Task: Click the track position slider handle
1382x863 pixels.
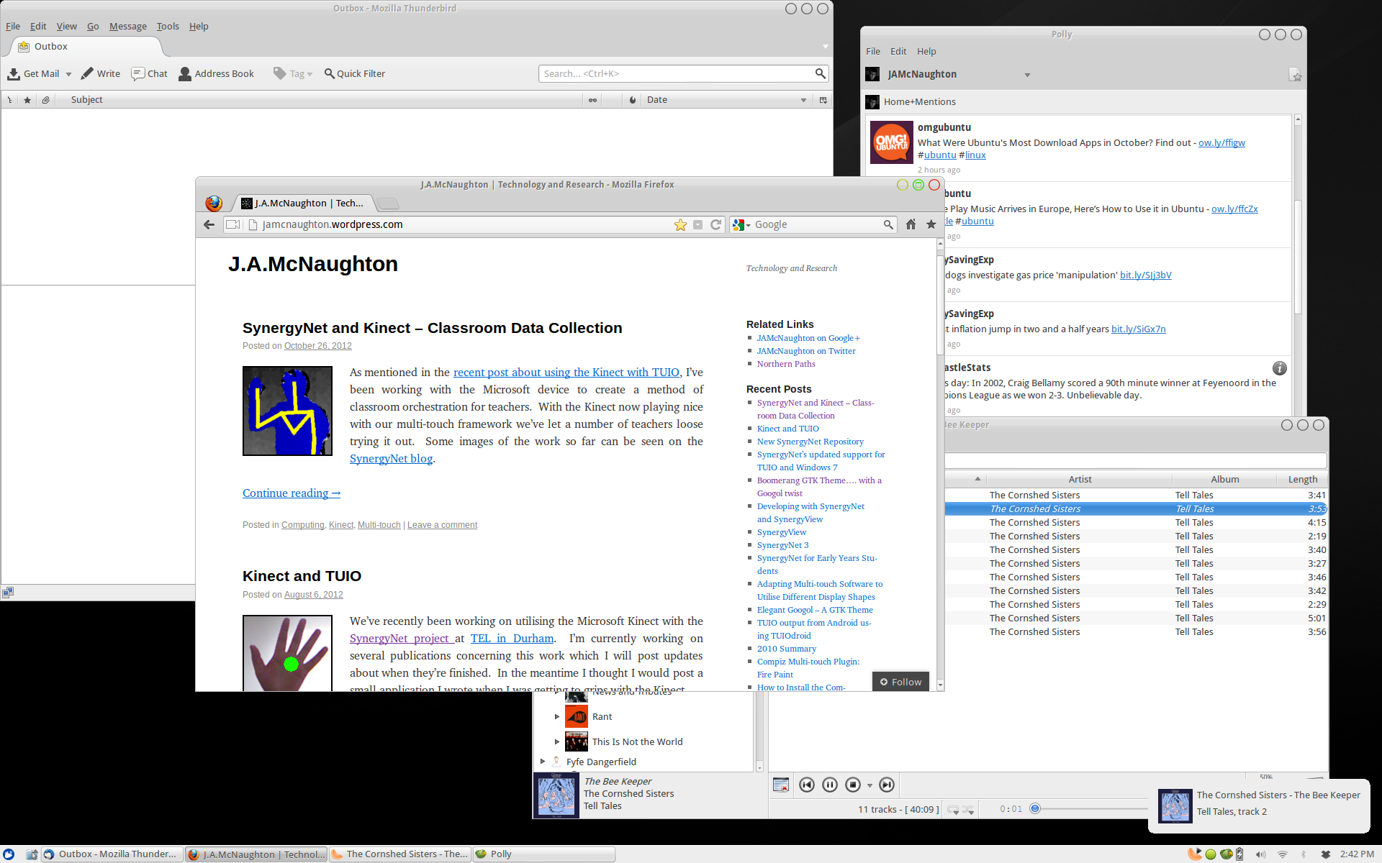Action: (1035, 808)
